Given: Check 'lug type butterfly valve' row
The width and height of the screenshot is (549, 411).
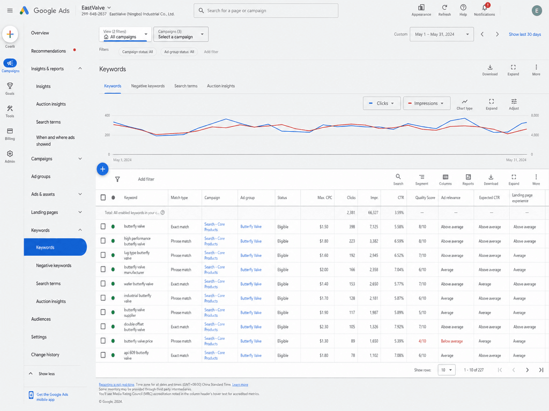Looking at the screenshot, I should click(x=103, y=255).
